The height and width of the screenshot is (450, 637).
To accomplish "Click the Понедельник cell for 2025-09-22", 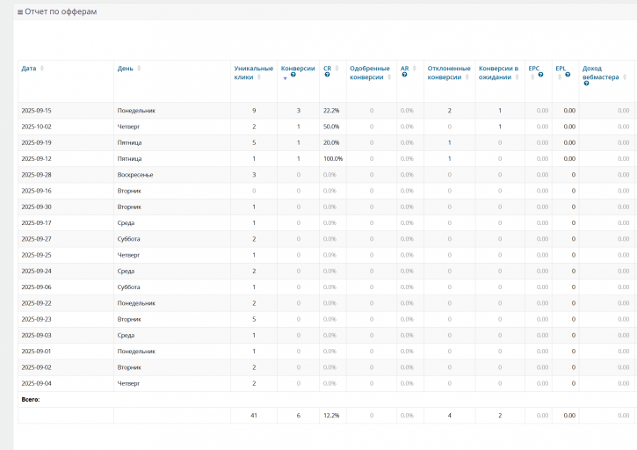I will coord(136,303).
